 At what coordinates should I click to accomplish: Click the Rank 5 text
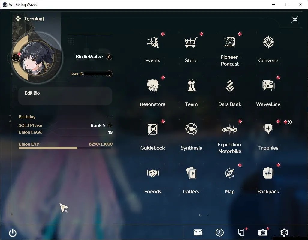[98, 125]
